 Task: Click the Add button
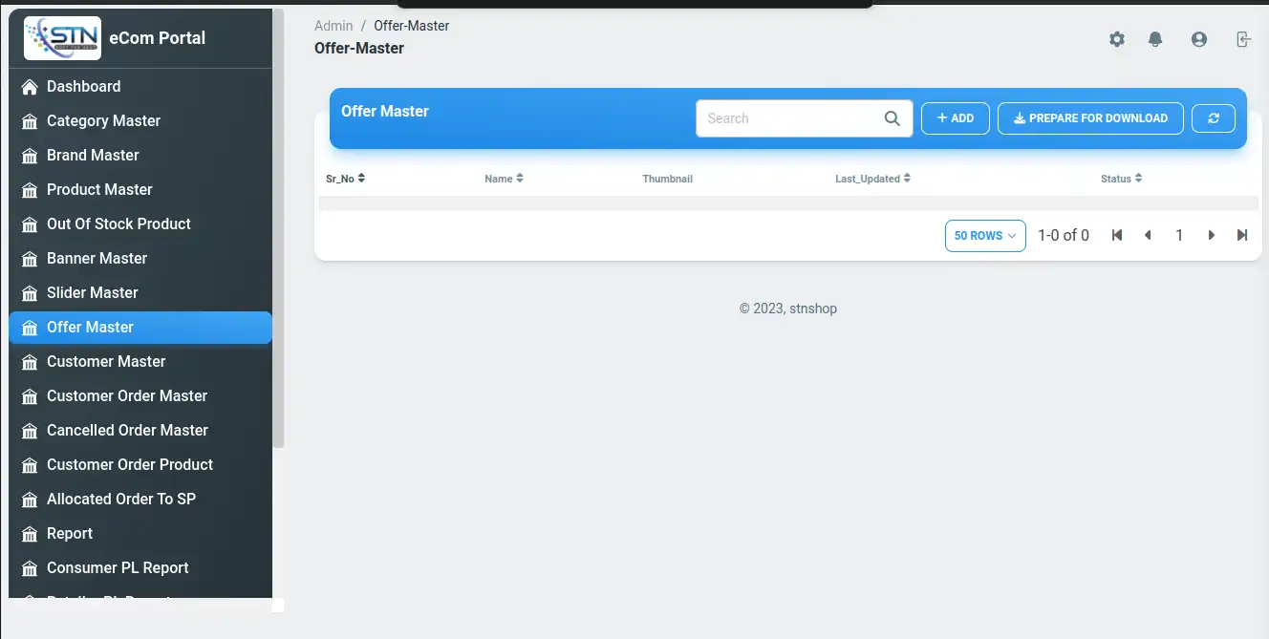coord(955,118)
